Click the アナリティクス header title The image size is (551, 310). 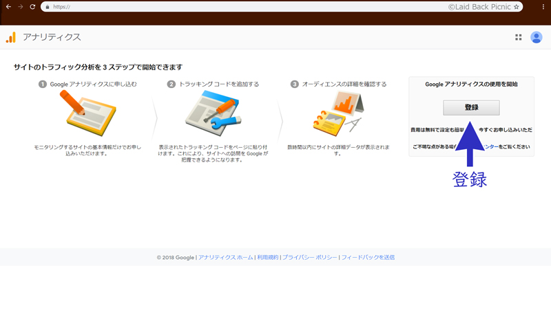52,37
